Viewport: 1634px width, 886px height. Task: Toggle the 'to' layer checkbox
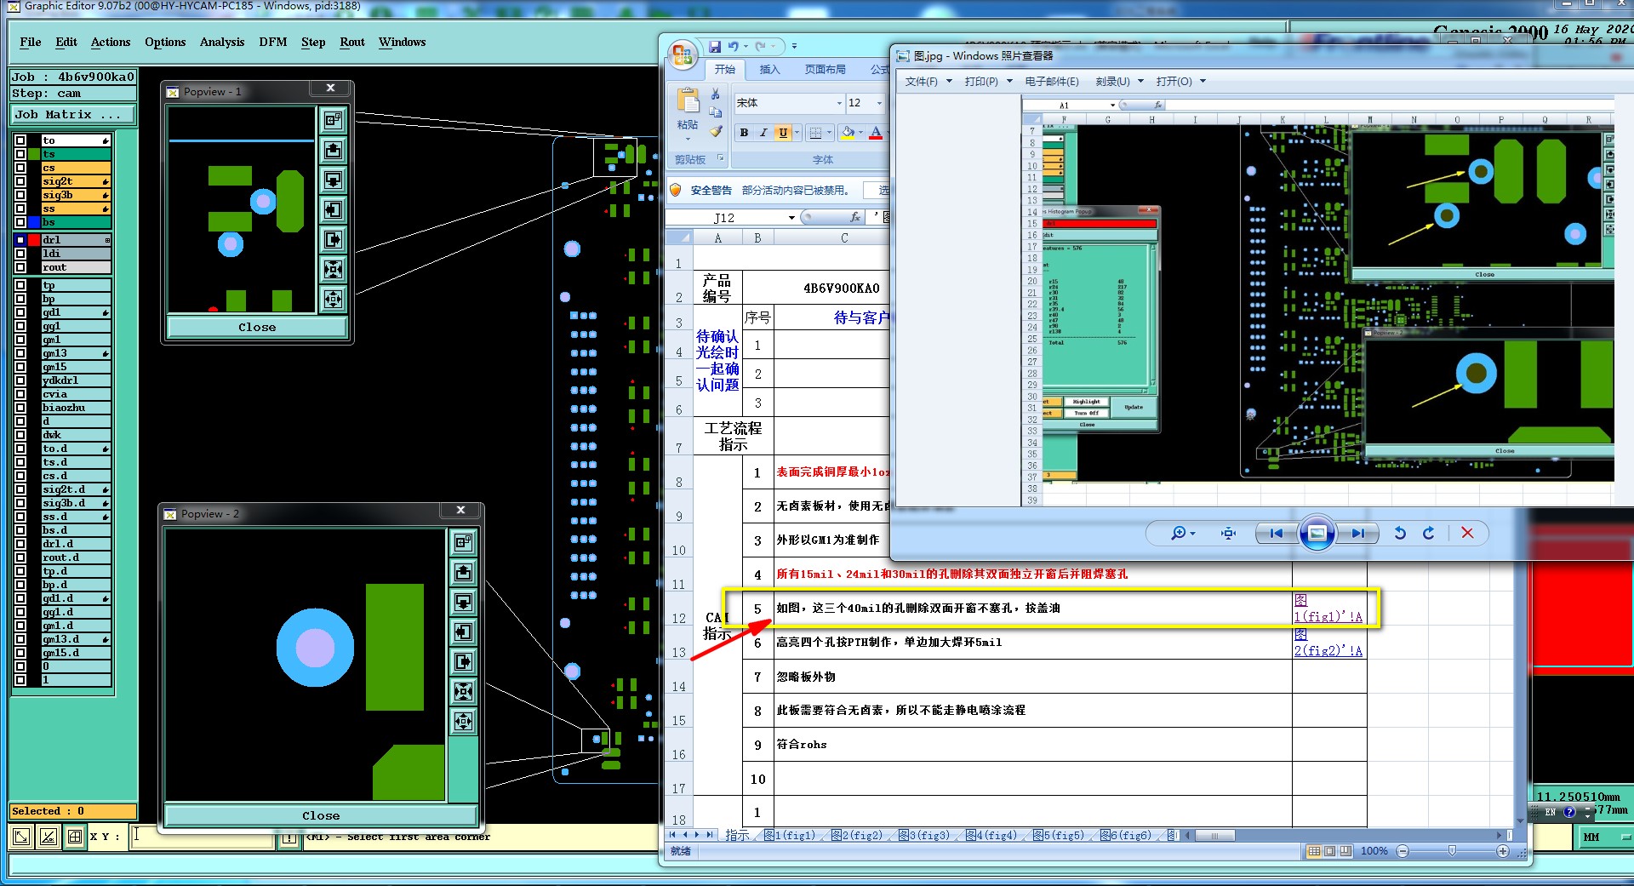coord(20,140)
